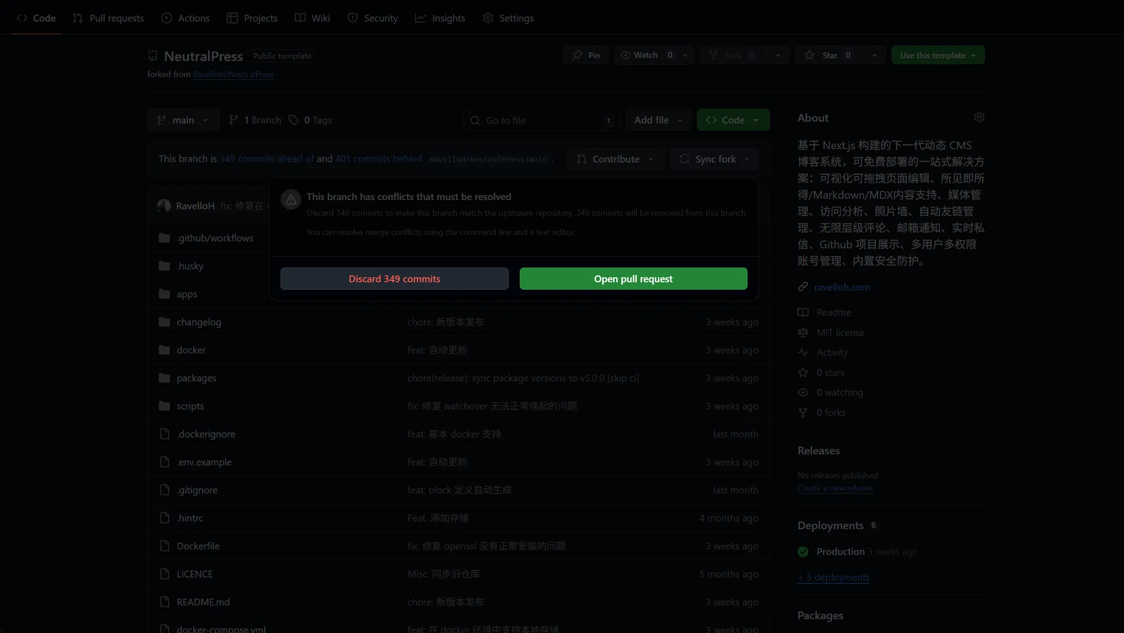Expand the Contribute dropdown
The width and height of the screenshot is (1124, 633).
615,159
